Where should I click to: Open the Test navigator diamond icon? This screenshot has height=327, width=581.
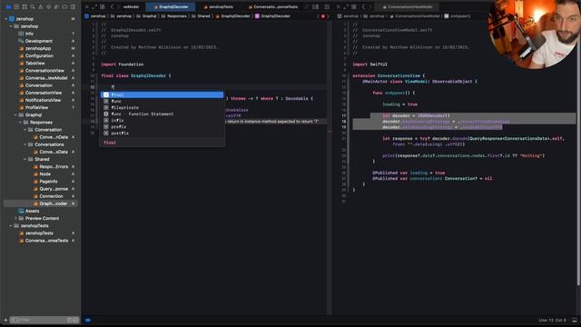[x=48, y=6]
